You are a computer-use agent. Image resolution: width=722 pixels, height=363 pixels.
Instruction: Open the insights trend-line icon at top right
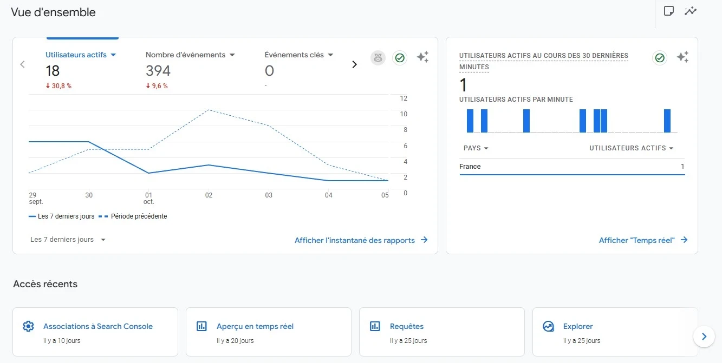(x=691, y=10)
